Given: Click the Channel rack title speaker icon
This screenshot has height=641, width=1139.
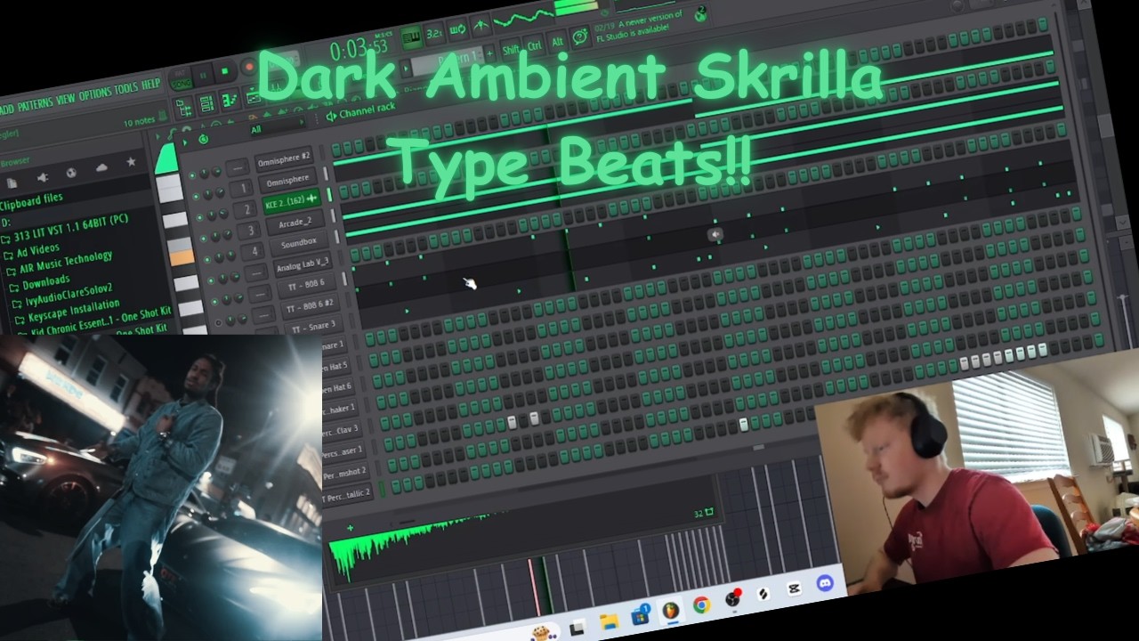Looking at the screenshot, I should 331,117.
